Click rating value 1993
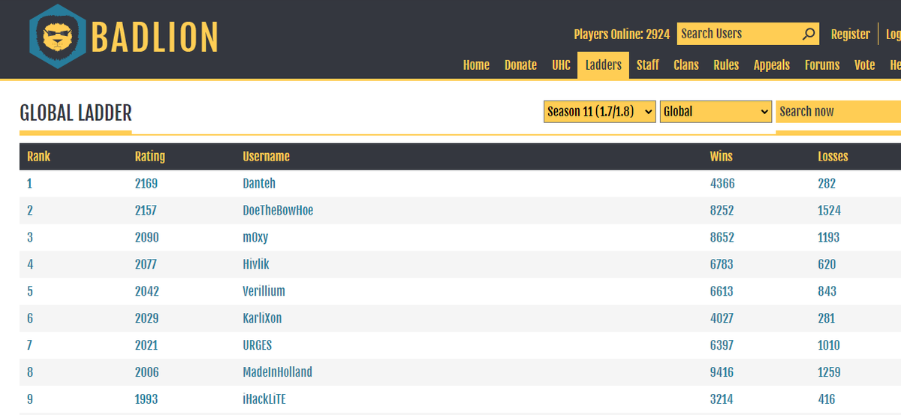The image size is (901, 415). click(146, 399)
